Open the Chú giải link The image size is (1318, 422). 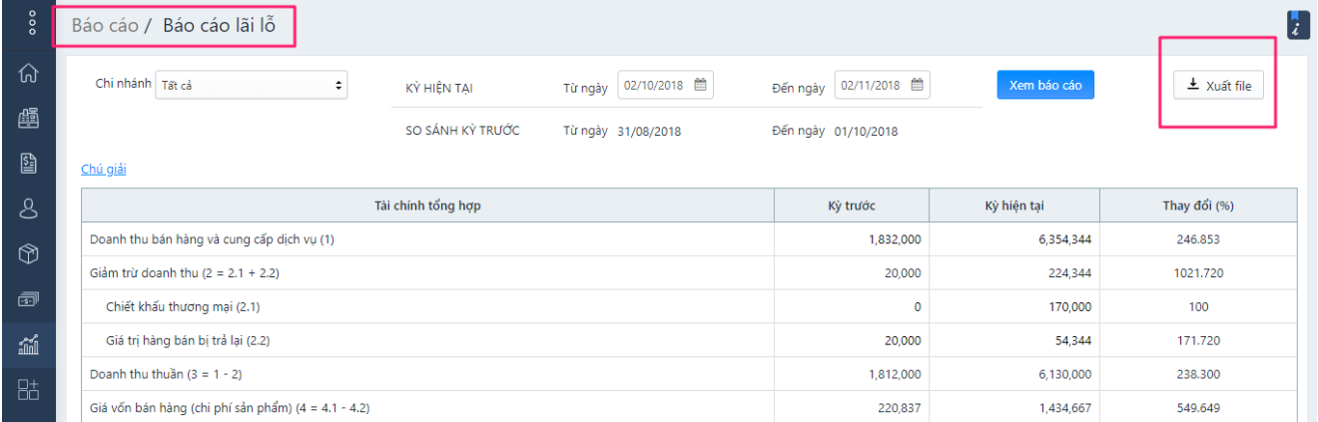tap(103, 170)
